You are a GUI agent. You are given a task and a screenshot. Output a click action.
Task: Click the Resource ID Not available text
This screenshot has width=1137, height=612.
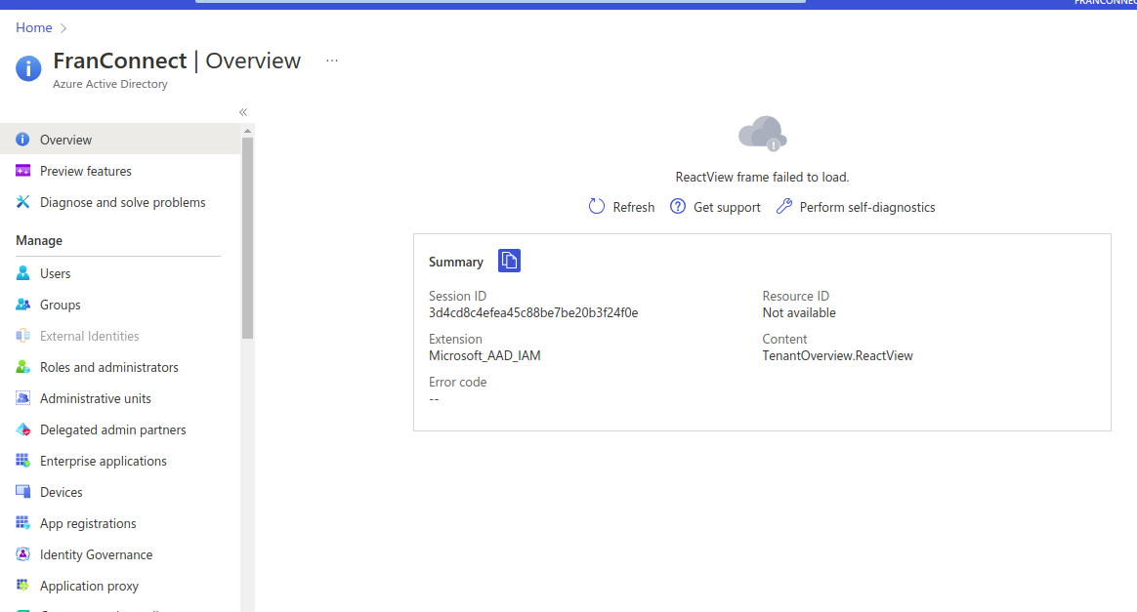click(799, 313)
